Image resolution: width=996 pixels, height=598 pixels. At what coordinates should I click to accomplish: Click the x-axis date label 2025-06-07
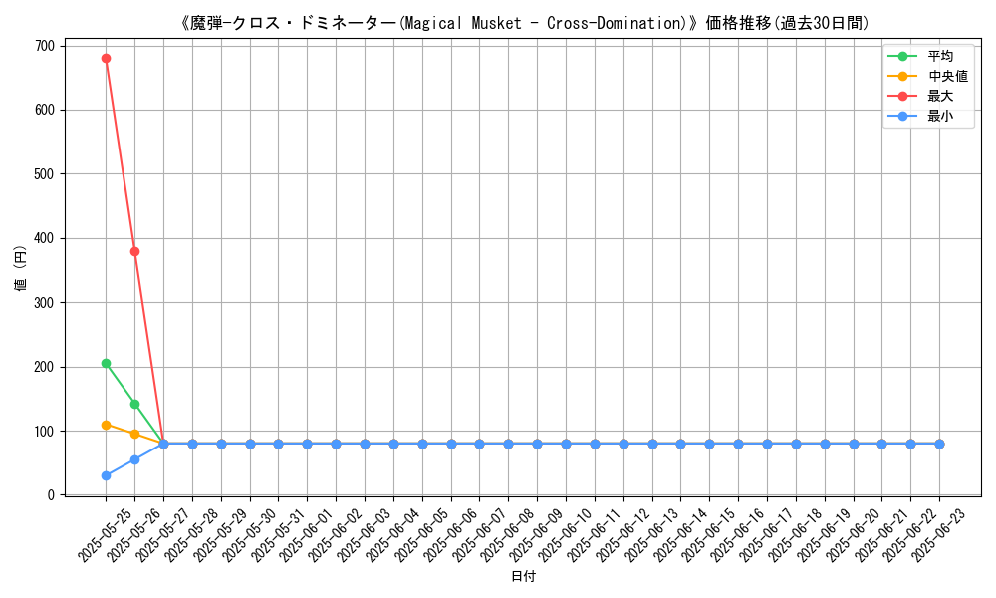478,535
